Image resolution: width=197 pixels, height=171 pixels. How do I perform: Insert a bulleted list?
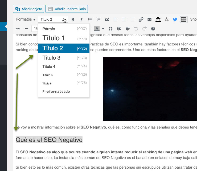pos(90,20)
